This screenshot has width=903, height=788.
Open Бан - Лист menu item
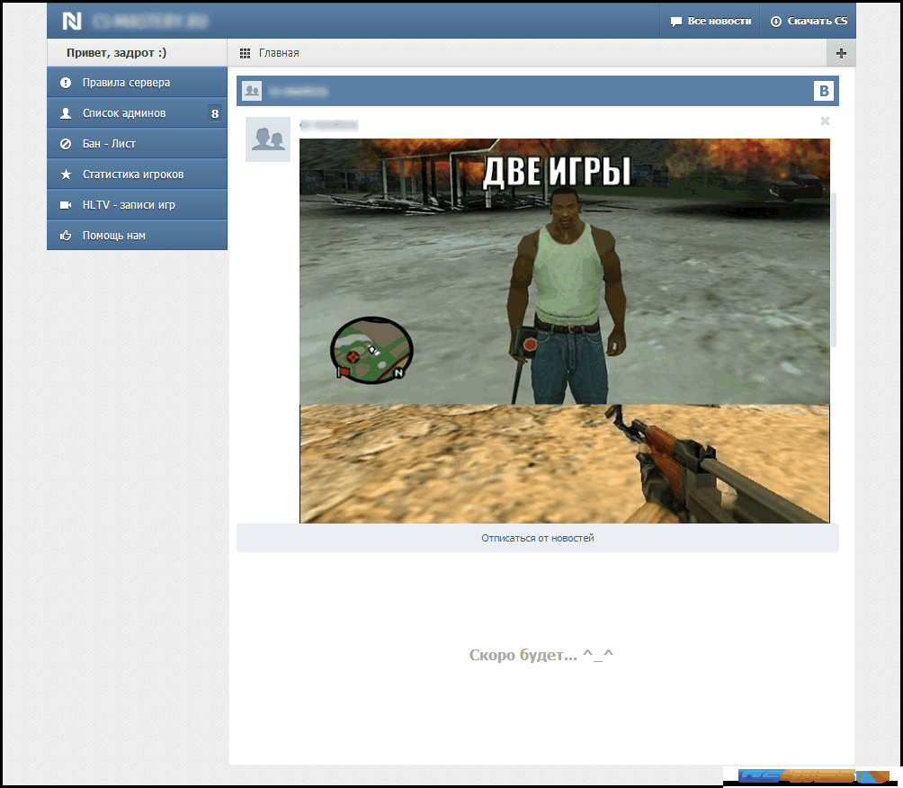[x=137, y=143]
